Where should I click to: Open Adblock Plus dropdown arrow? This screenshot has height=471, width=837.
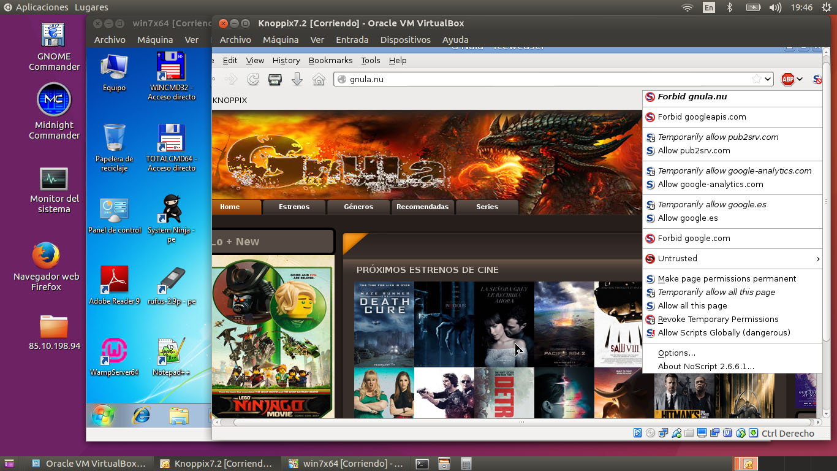pyautogui.click(x=800, y=79)
